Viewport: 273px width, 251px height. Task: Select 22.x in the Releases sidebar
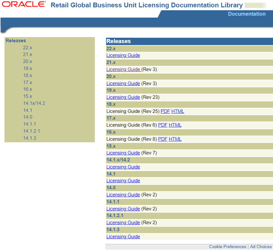click(27, 47)
